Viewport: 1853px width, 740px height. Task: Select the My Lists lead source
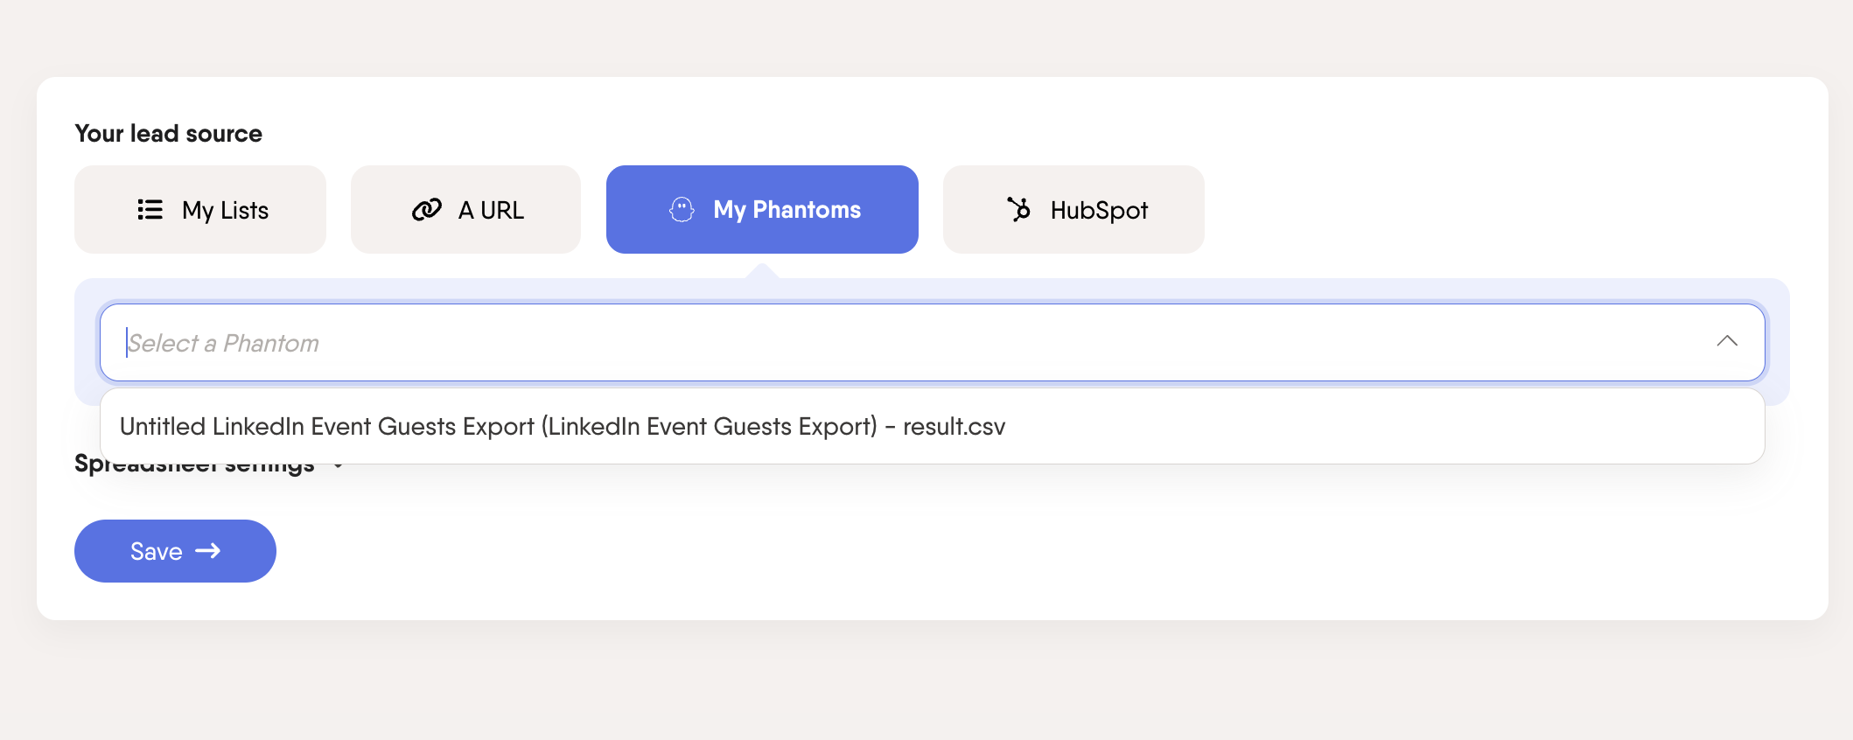pyautogui.click(x=200, y=210)
